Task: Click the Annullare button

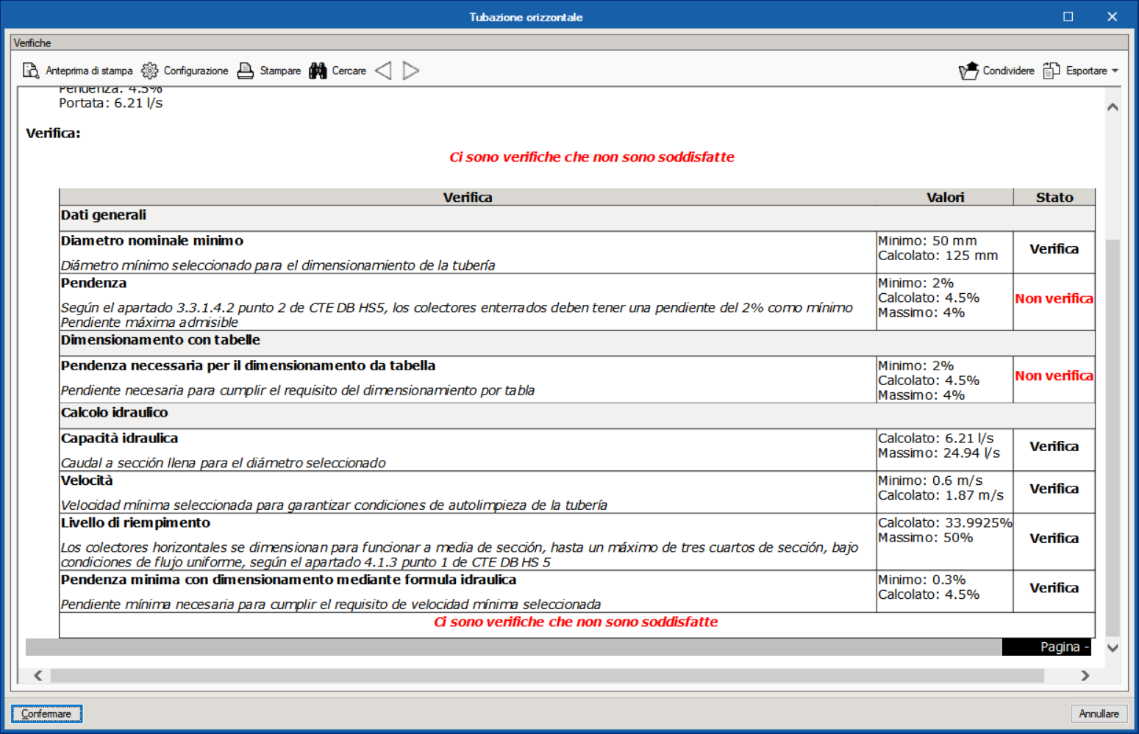Action: click(1099, 713)
